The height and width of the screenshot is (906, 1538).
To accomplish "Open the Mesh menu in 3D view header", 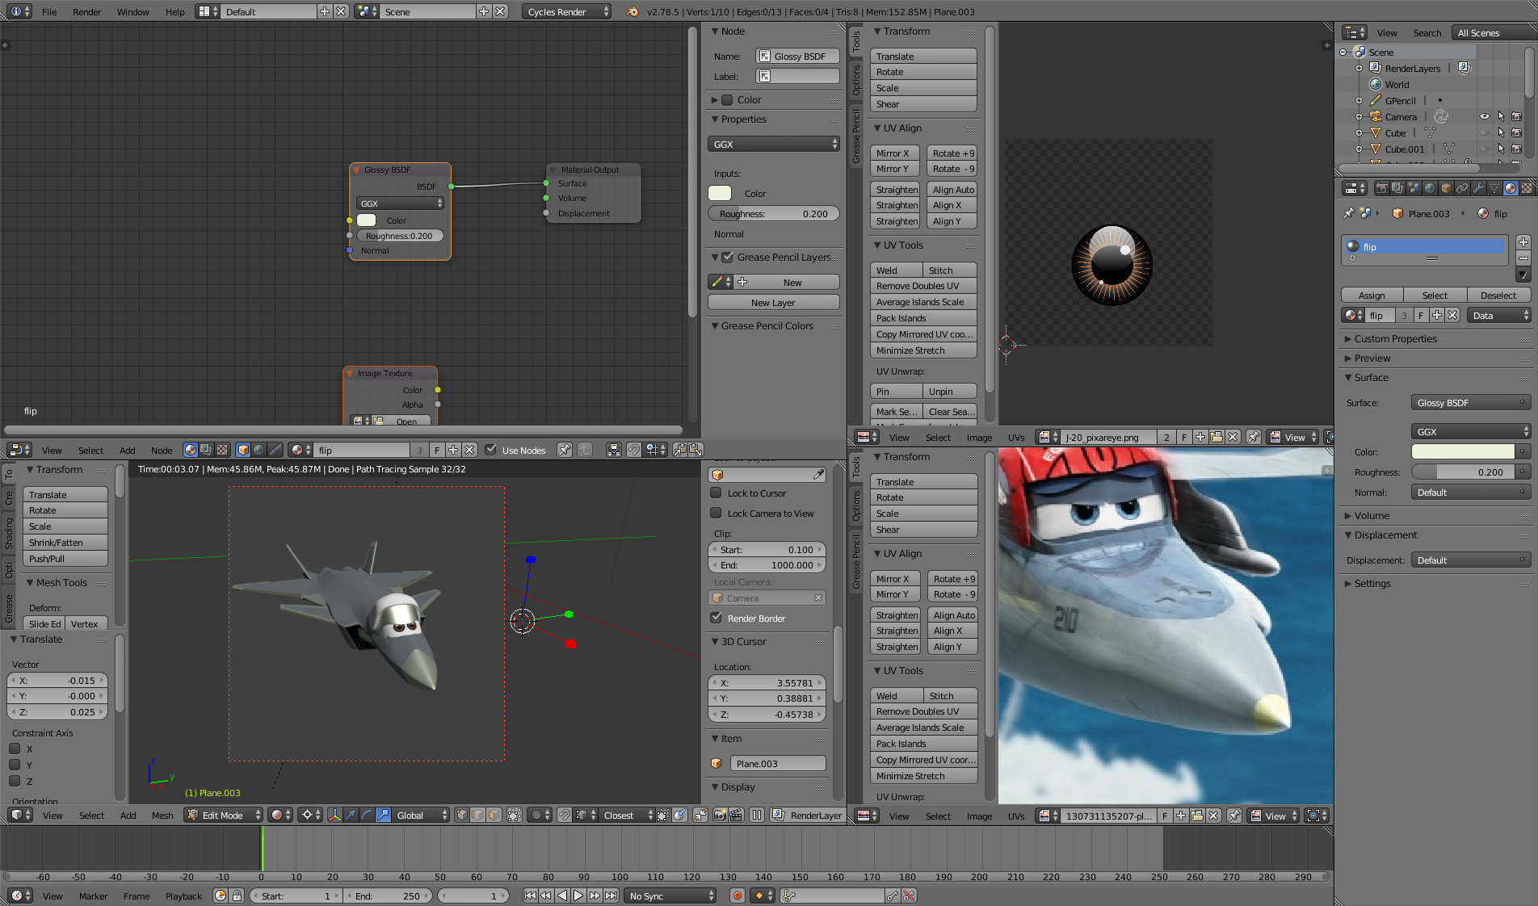I will (162, 816).
